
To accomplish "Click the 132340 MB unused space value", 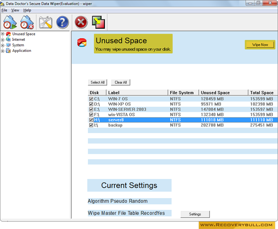I will (212, 114).
